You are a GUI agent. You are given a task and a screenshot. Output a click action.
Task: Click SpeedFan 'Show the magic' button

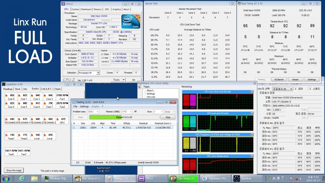pyautogui.click(x=14, y=170)
